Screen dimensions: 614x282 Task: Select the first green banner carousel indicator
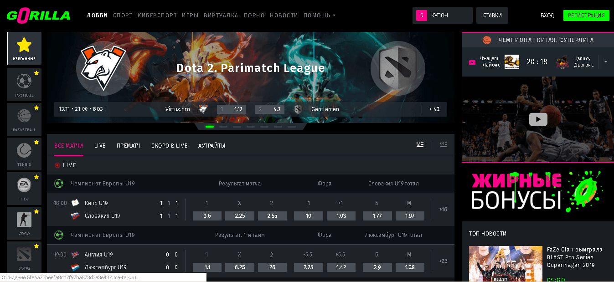[x=210, y=127]
